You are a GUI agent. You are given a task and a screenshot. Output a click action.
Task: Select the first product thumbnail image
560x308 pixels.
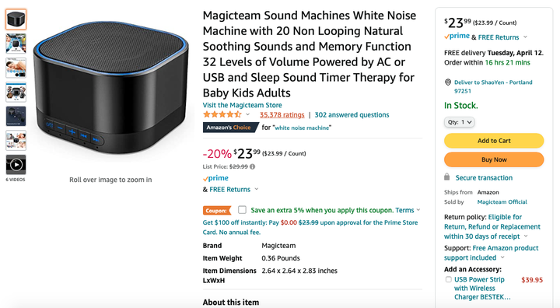16,19
